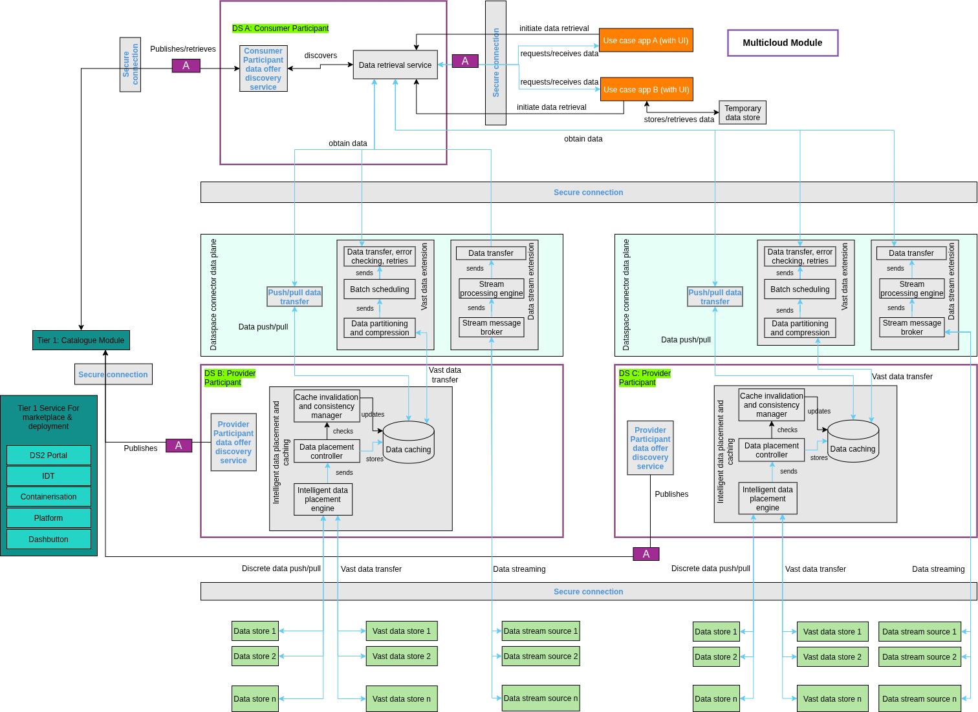Click purple A badge beside Publishes/retrieves label
978x712 pixels.
[x=186, y=66]
